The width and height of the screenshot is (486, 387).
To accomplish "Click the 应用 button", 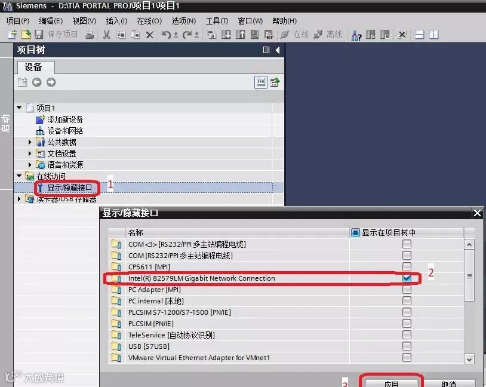I will pos(391,383).
